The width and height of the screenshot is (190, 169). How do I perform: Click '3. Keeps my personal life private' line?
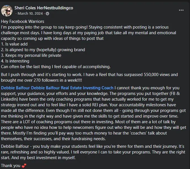coord(31,55)
